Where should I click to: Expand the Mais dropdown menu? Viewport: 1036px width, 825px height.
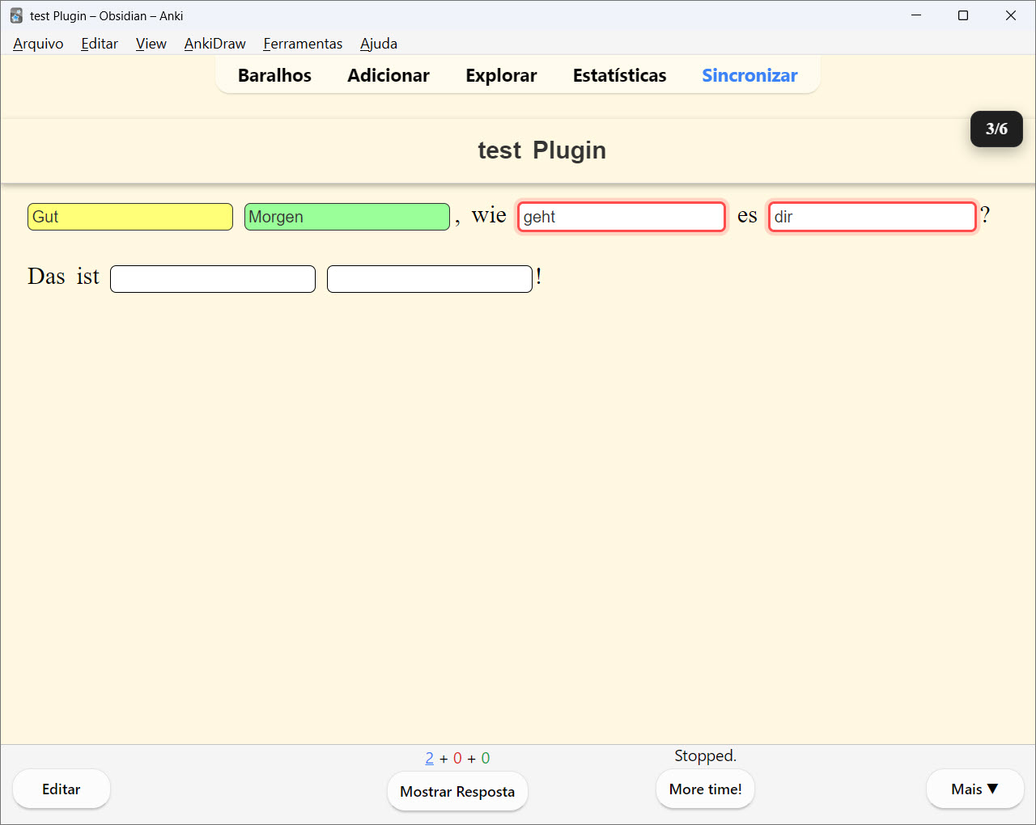tap(974, 789)
